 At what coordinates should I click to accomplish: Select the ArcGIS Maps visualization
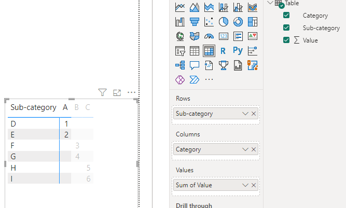tap(253, 65)
